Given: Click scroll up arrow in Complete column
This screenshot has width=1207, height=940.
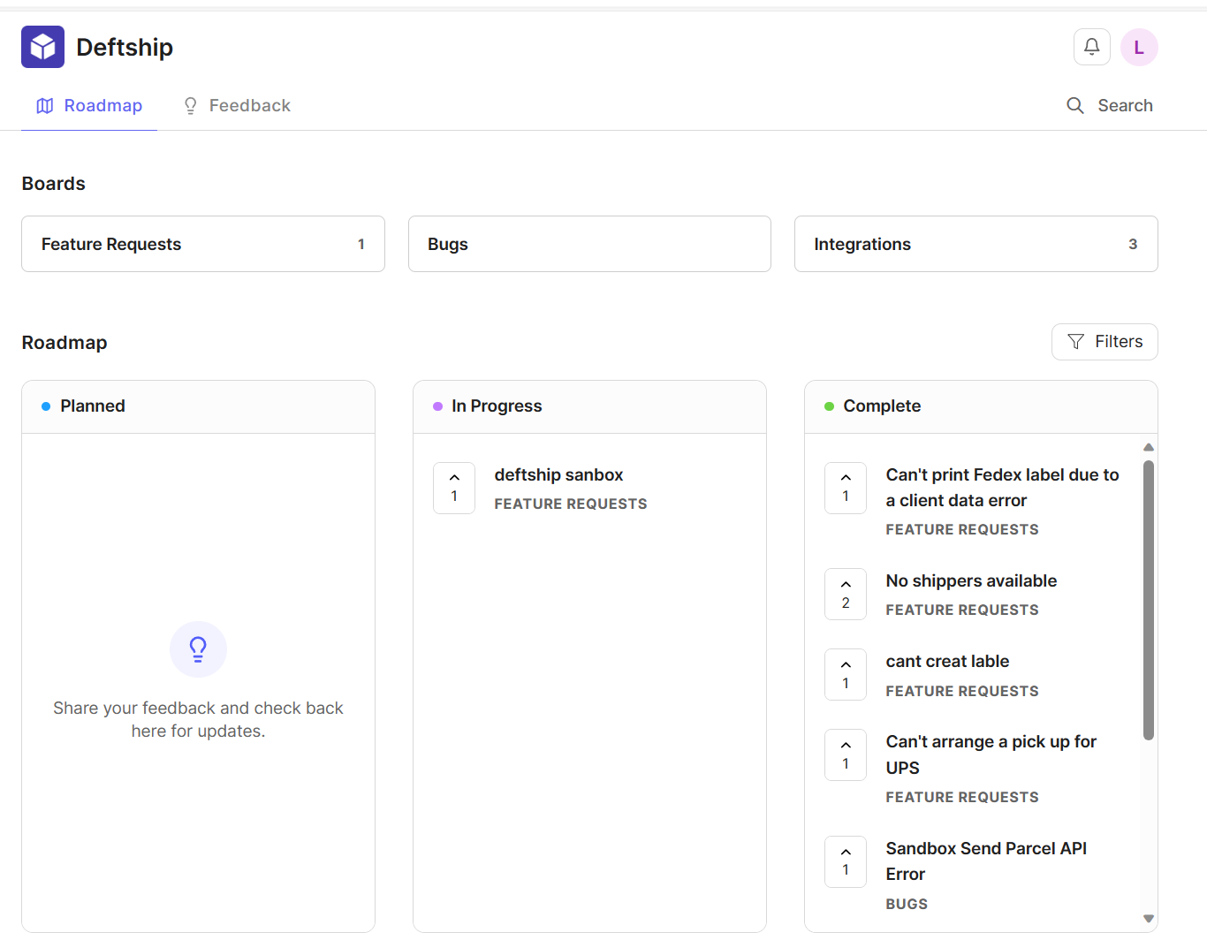Looking at the screenshot, I should (1149, 447).
